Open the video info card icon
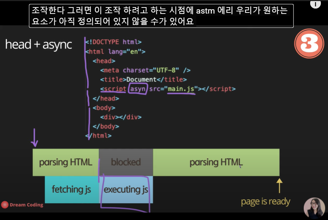 click(315, 4)
